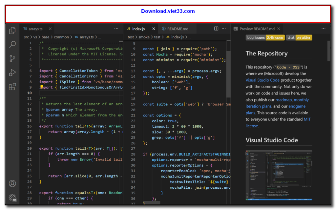Click the 'on gitter' chat badge
Image resolution: width=336 pixels, height=210 pixels.
tap(304, 37)
